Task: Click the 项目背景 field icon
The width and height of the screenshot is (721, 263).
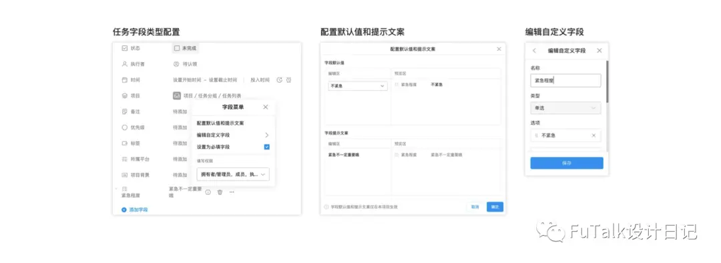Action: pos(124,175)
